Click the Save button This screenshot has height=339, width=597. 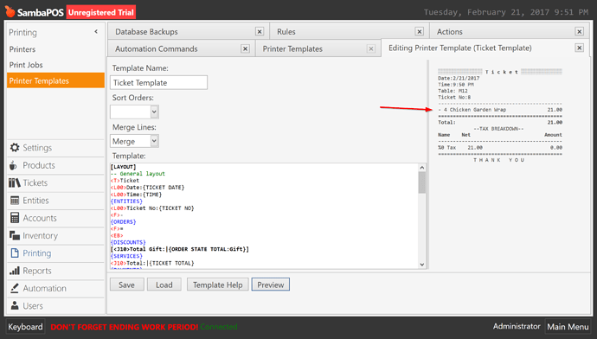[127, 285]
